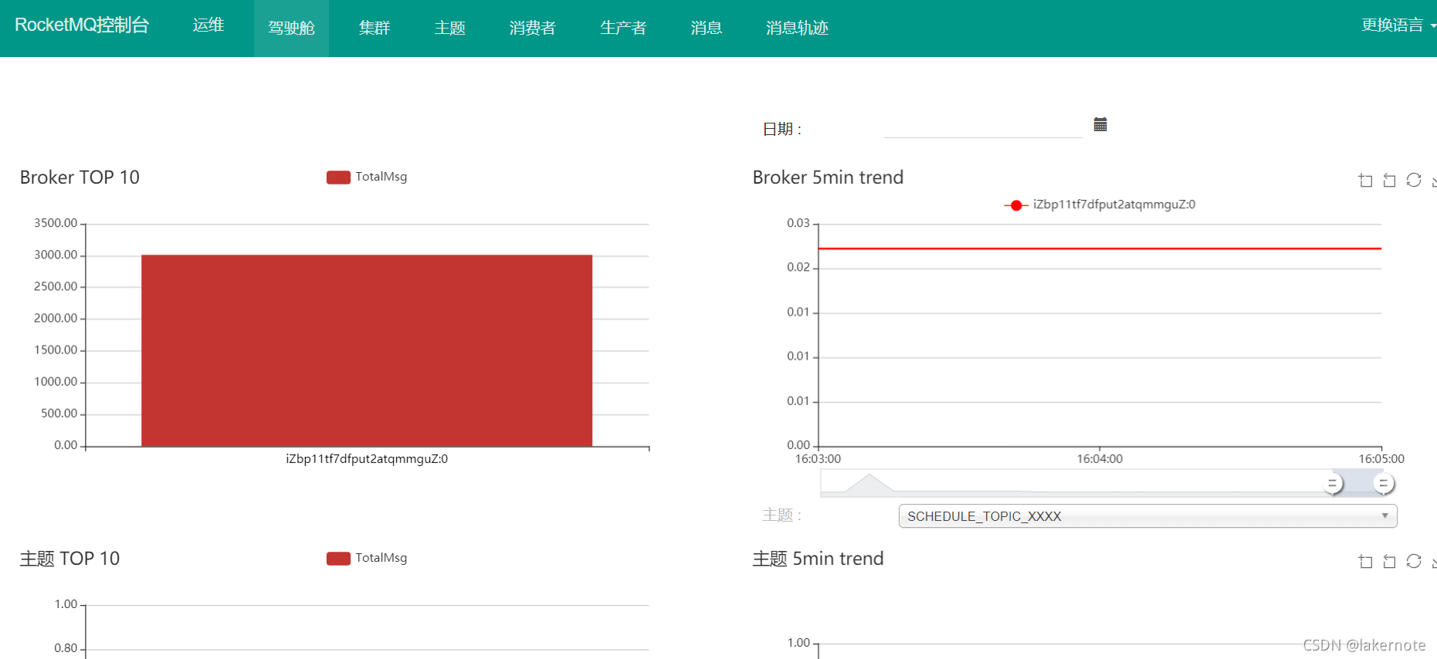This screenshot has width=1437, height=659.
Task: Toggle iZbp11tf7dfput2atqmmguZ:0 legend in trend chart
Action: pos(1100,204)
